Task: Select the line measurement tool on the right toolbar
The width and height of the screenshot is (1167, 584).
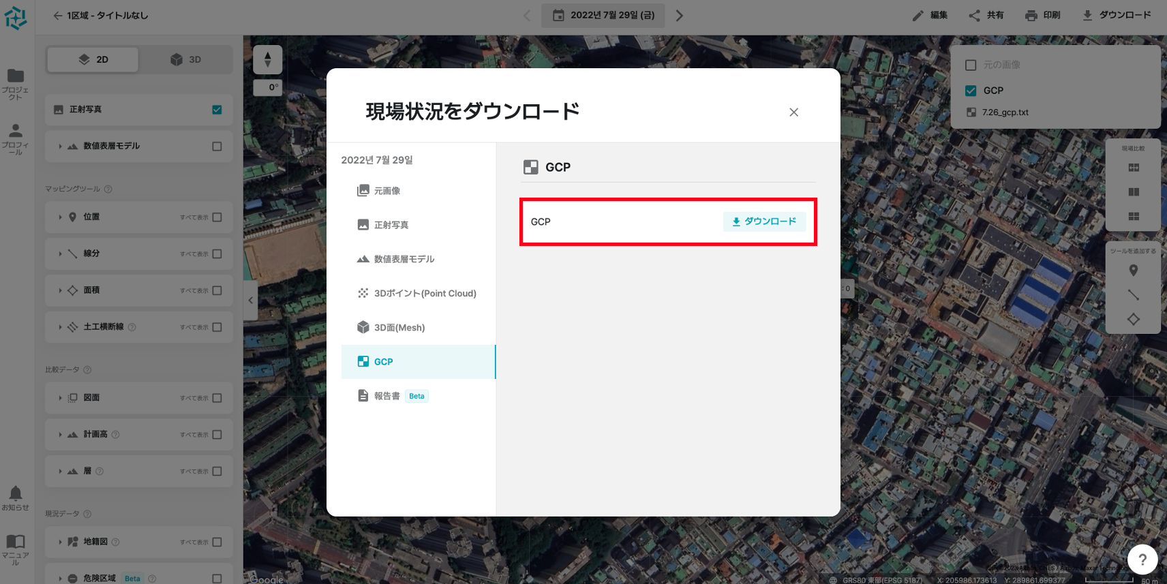Action: [x=1134, y=295]
